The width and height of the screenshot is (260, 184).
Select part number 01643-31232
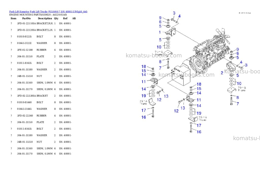24,43
